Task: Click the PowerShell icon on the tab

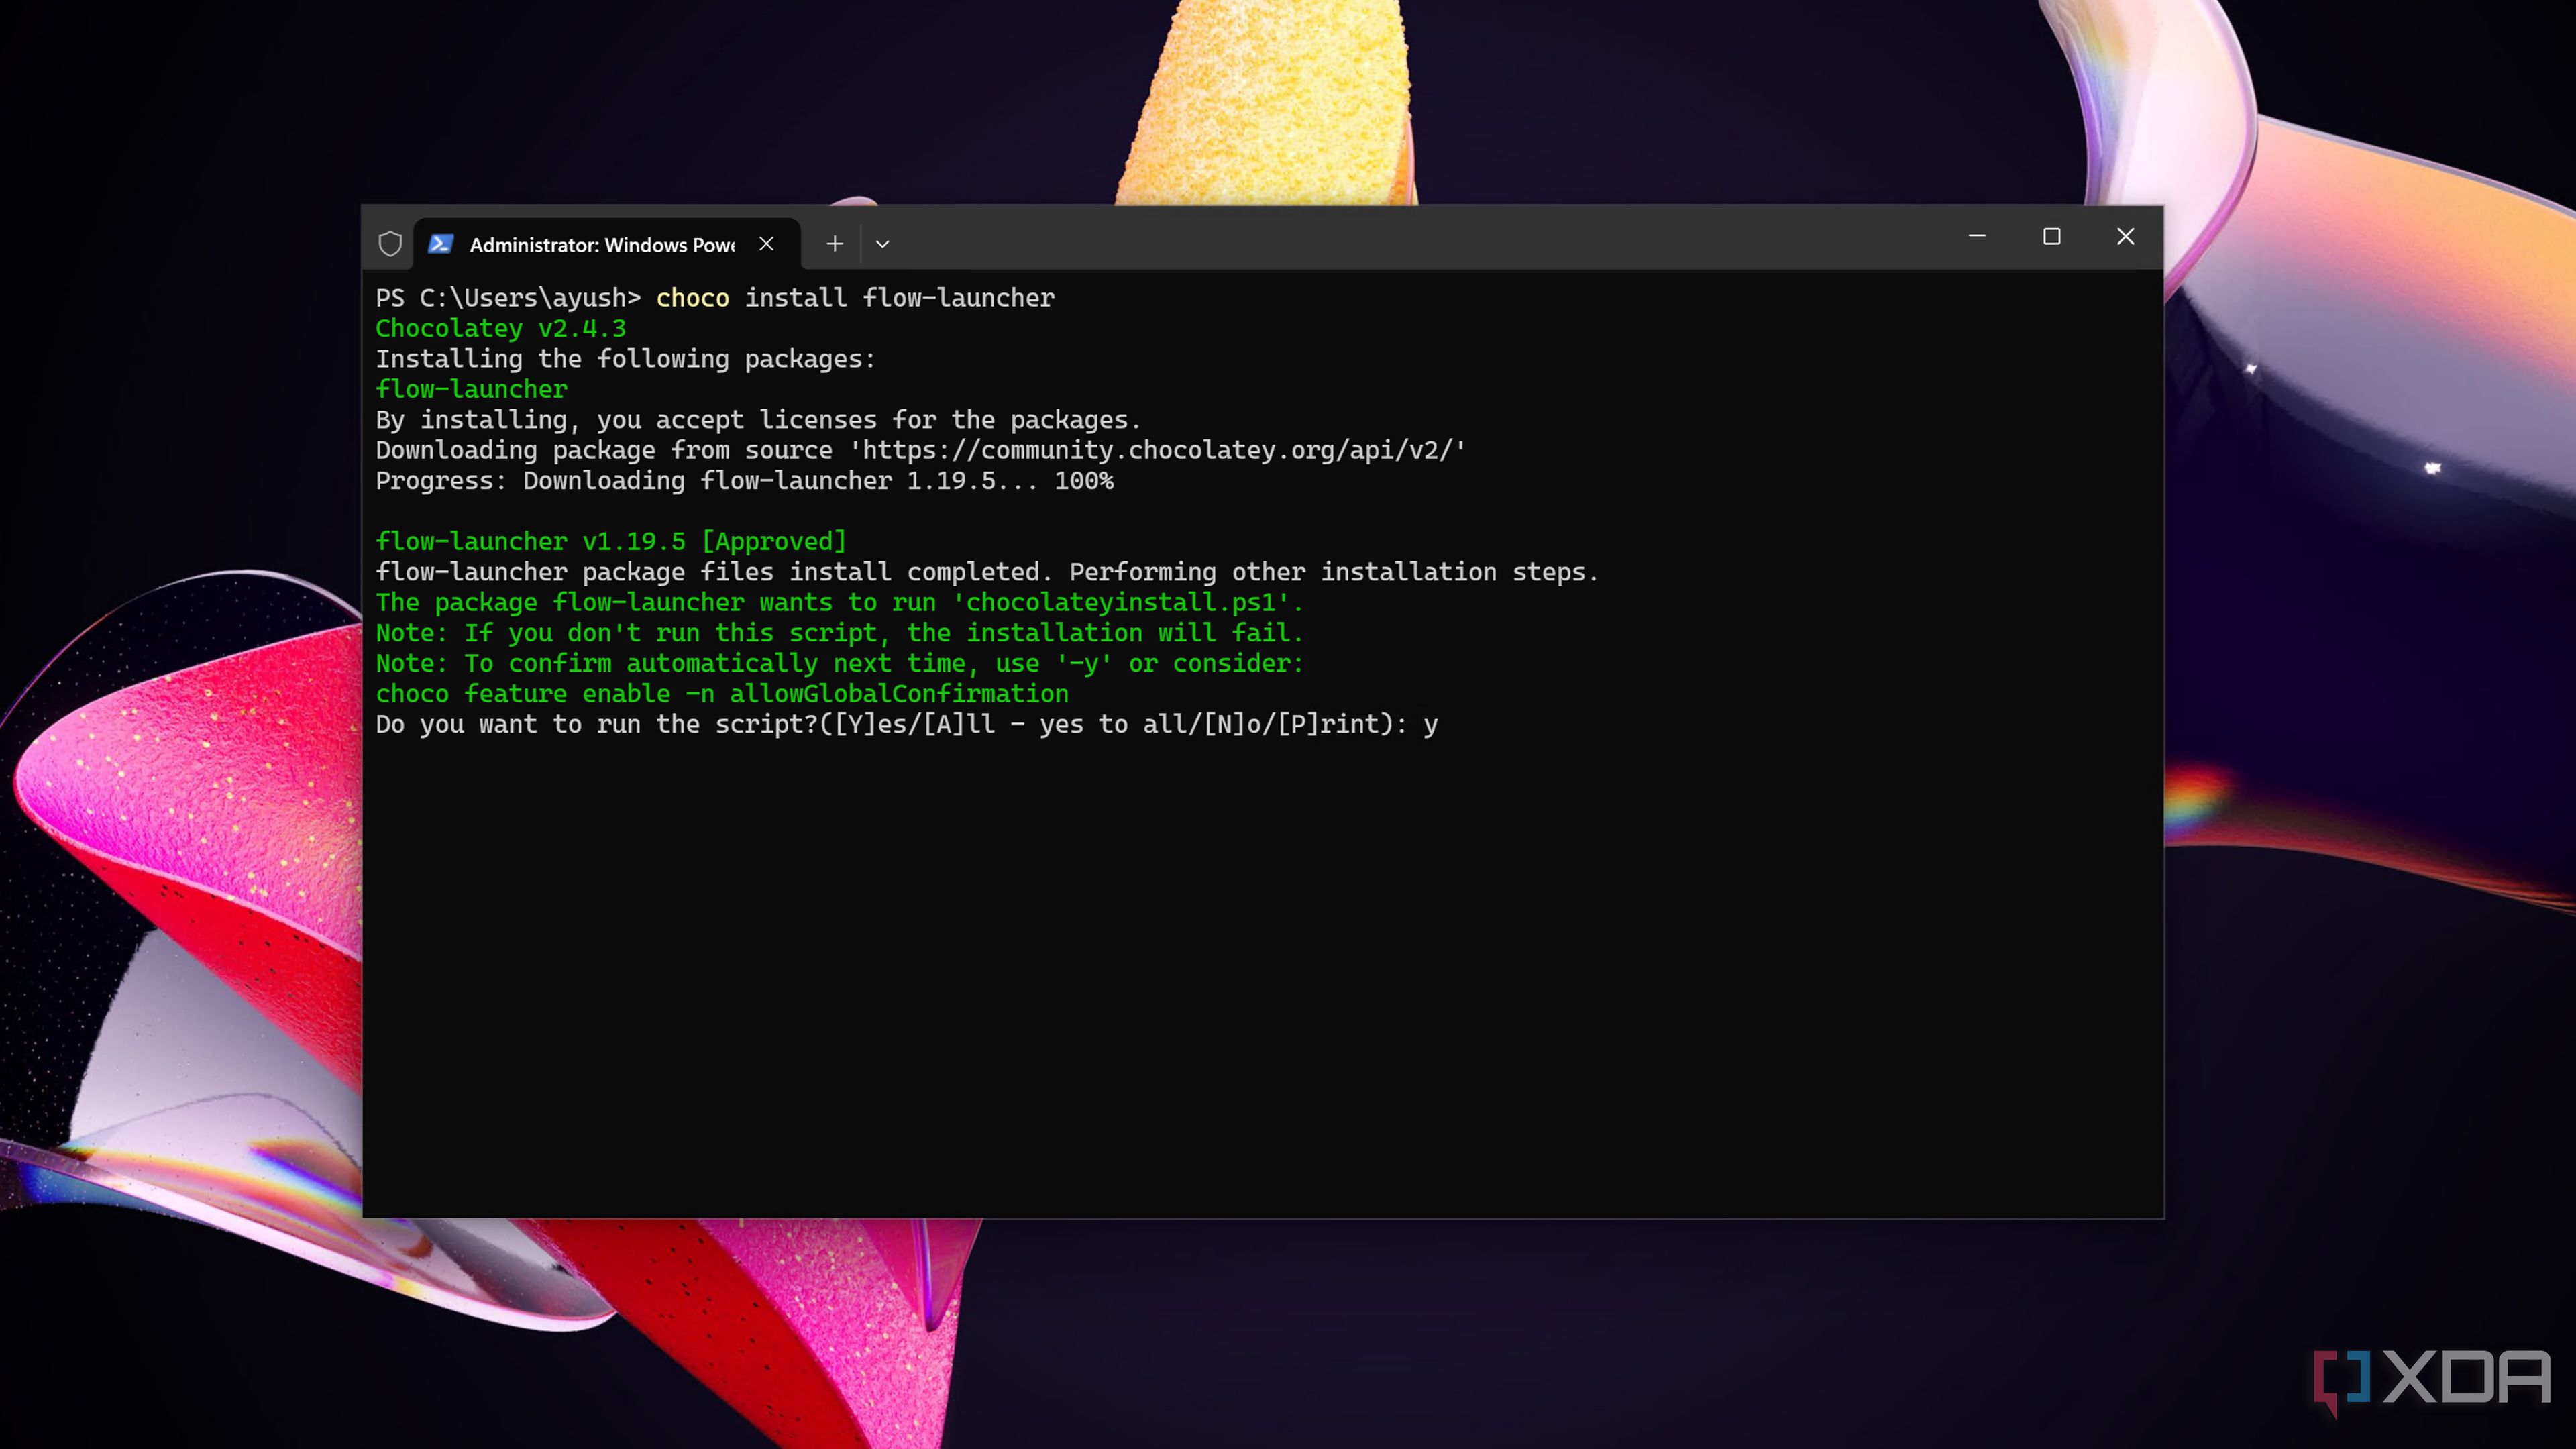Action: point(441,244)
